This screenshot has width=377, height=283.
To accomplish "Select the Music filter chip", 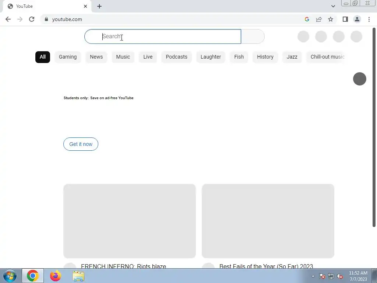I will (123, 57).
